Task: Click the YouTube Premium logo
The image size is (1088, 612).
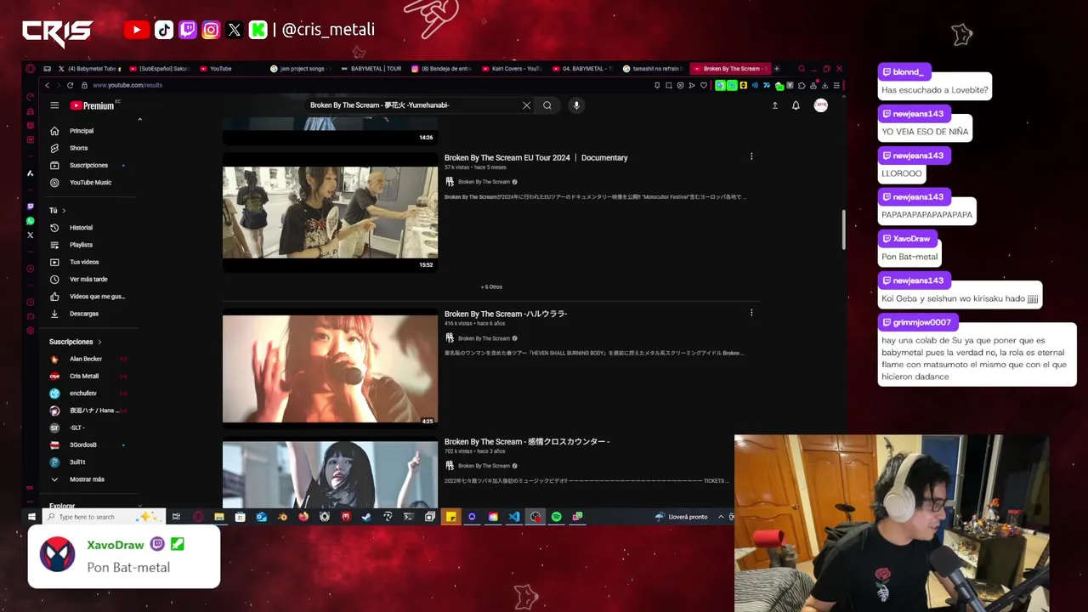Action: 92,105
